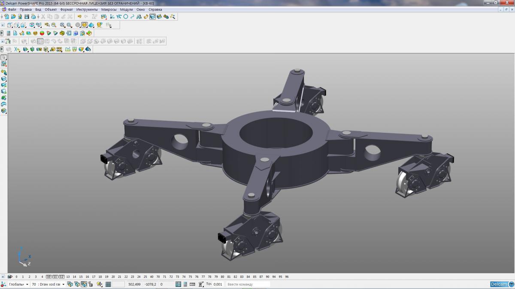Select the Surface tool icon
Screen dimensions: 515x289
point(146,16)
